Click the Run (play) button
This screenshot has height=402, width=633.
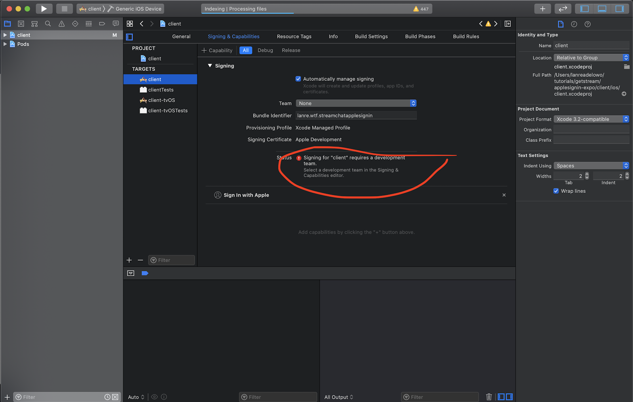coord(44,9)
